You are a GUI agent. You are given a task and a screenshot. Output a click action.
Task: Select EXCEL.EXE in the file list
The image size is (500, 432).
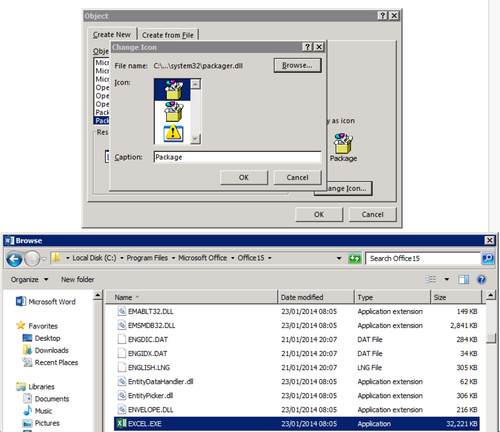coord(145,424)
